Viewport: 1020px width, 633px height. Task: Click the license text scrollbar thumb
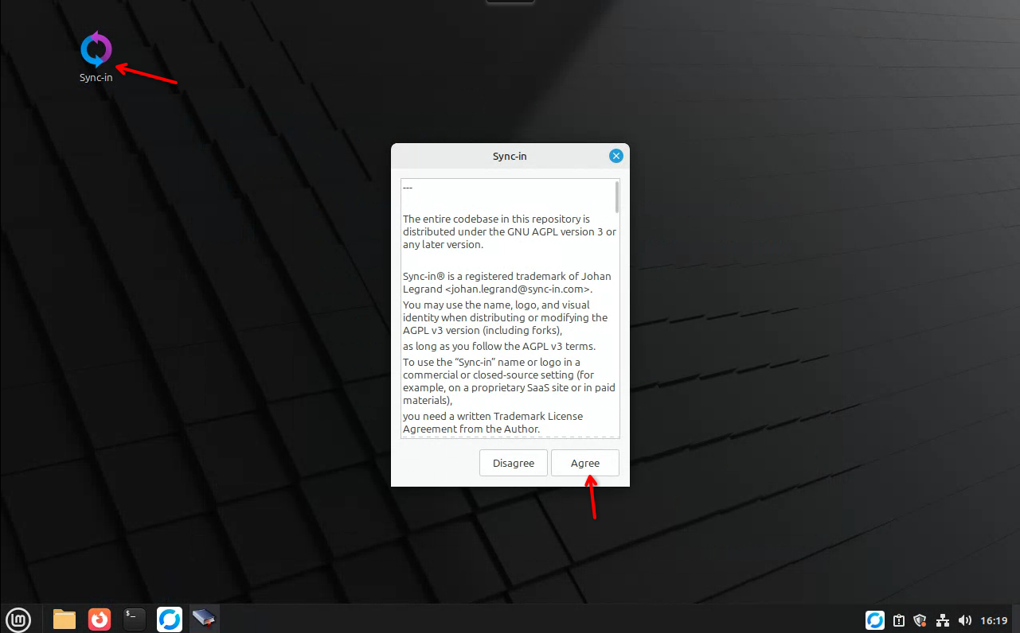pyautogui.click(x=616, y=197)
